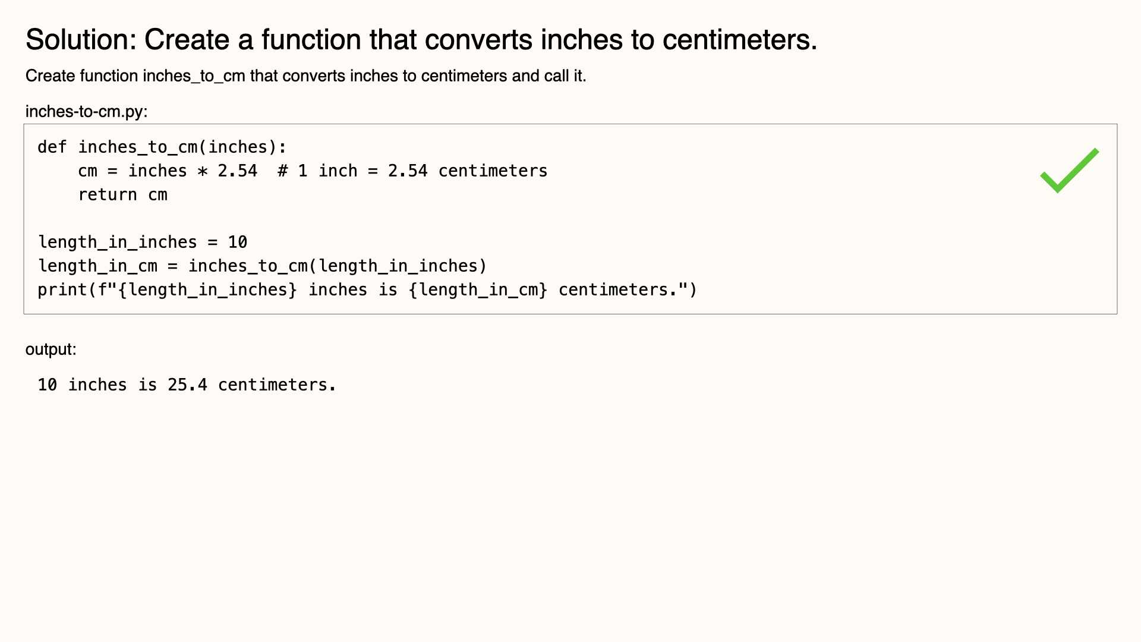Click the inches-to-cm.py filename label

tap(86, 112)
